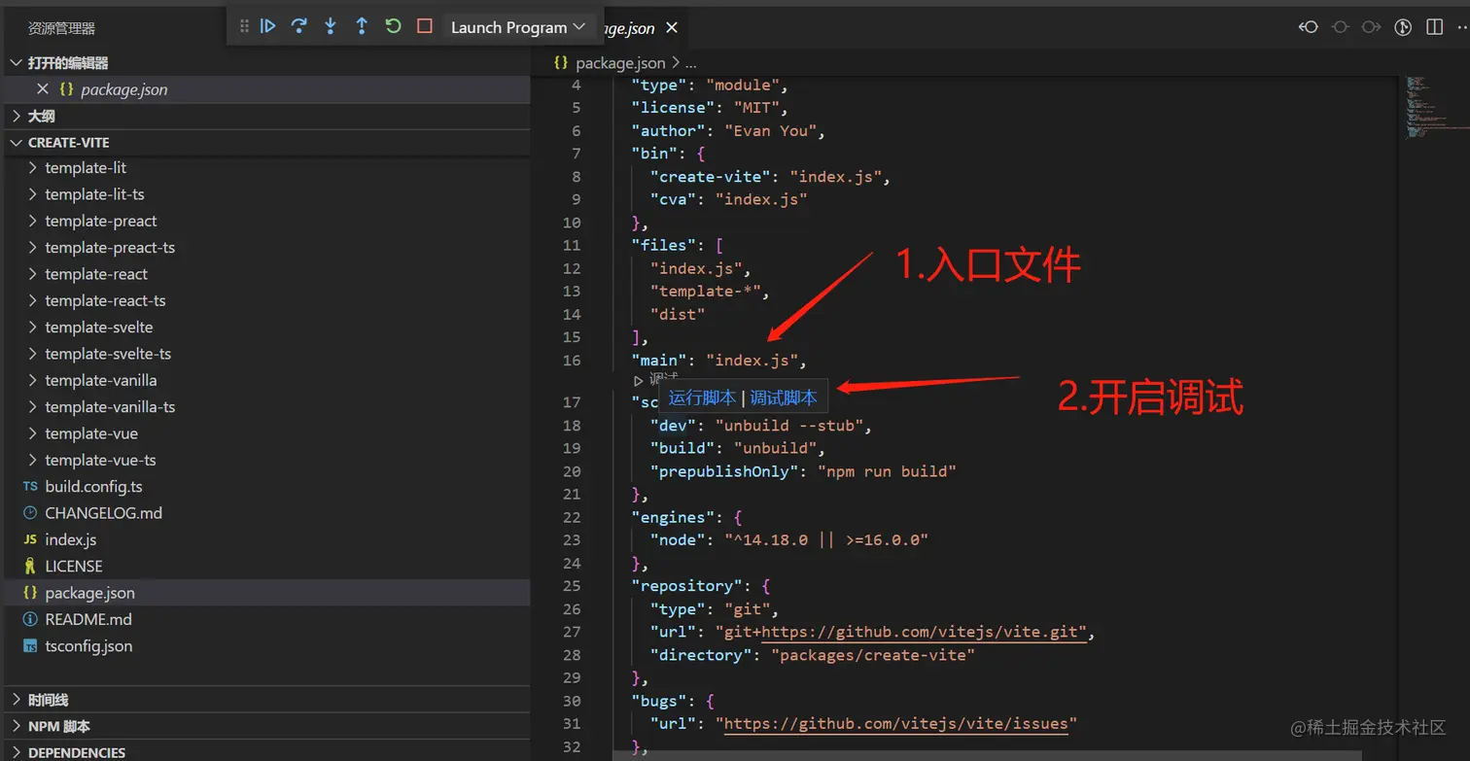Stop debugging with the red square
The height and width of the screenshot is (761, 1470).
(425, 26)
